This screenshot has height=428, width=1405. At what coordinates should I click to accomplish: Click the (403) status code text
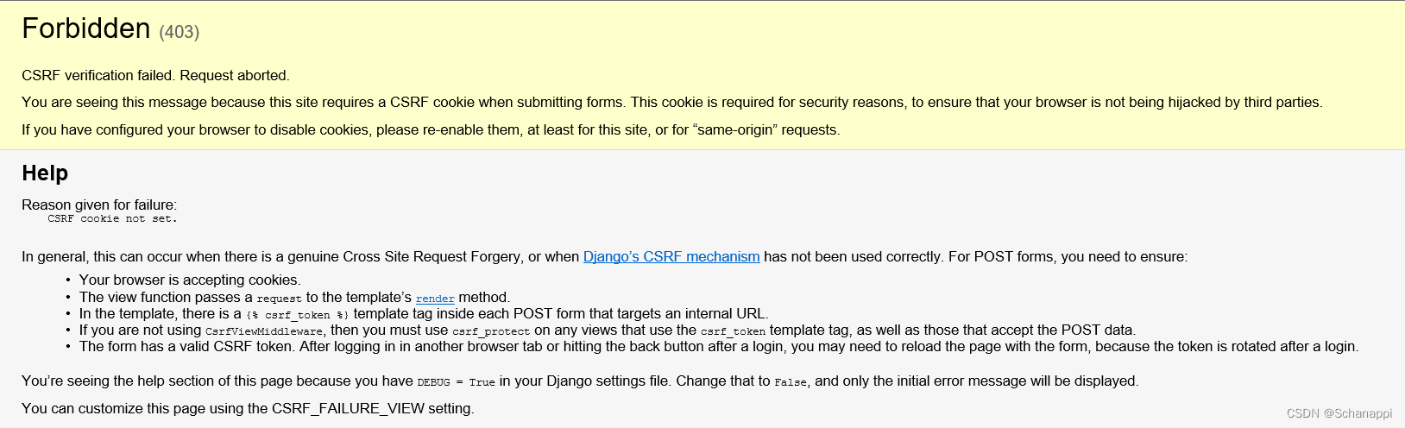tap(180, 32)
